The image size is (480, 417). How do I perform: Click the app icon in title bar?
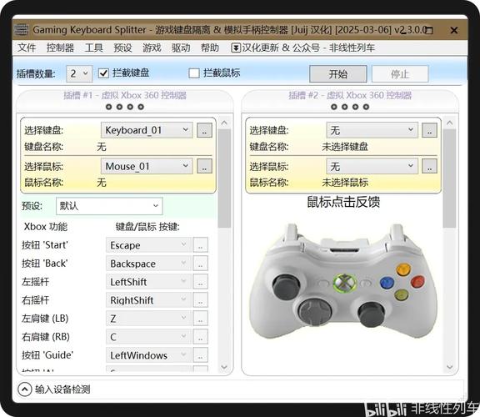click(22, 30)
